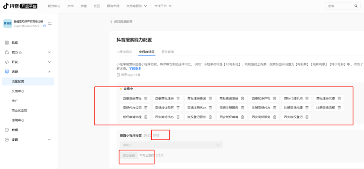Delete the 商标注册服务 tag

coord(242,108)
